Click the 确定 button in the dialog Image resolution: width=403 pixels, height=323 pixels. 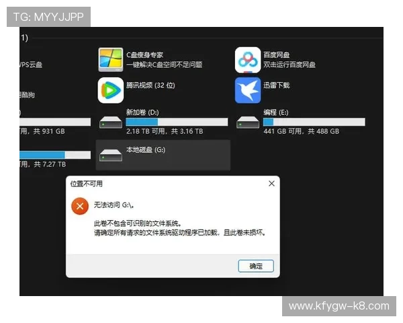(x=256, y=266)
